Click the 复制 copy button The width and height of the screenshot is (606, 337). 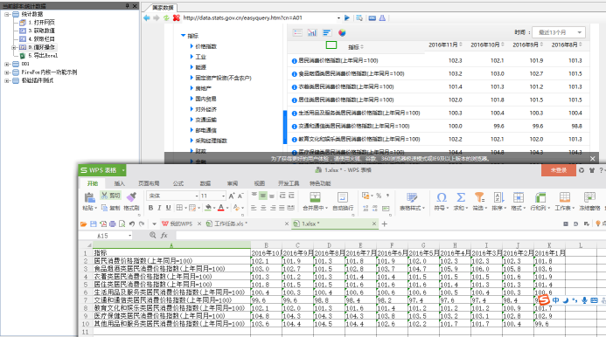110,208
